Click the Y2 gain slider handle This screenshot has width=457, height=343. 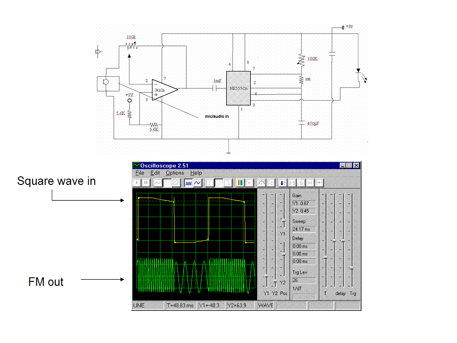(275, 281)
